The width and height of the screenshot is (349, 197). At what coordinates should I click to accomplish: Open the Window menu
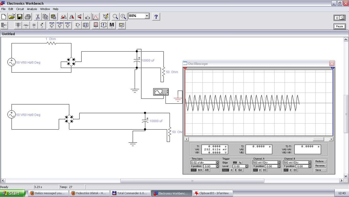click(x=45, y=9)
